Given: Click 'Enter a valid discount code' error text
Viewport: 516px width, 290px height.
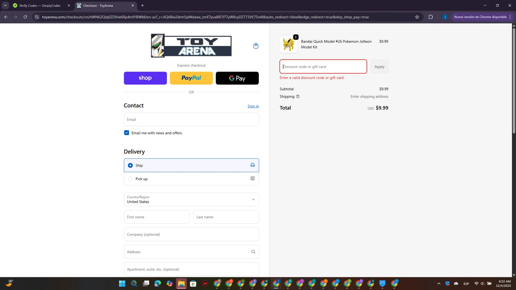Looking at the screenshot, I should click(312, 78).
